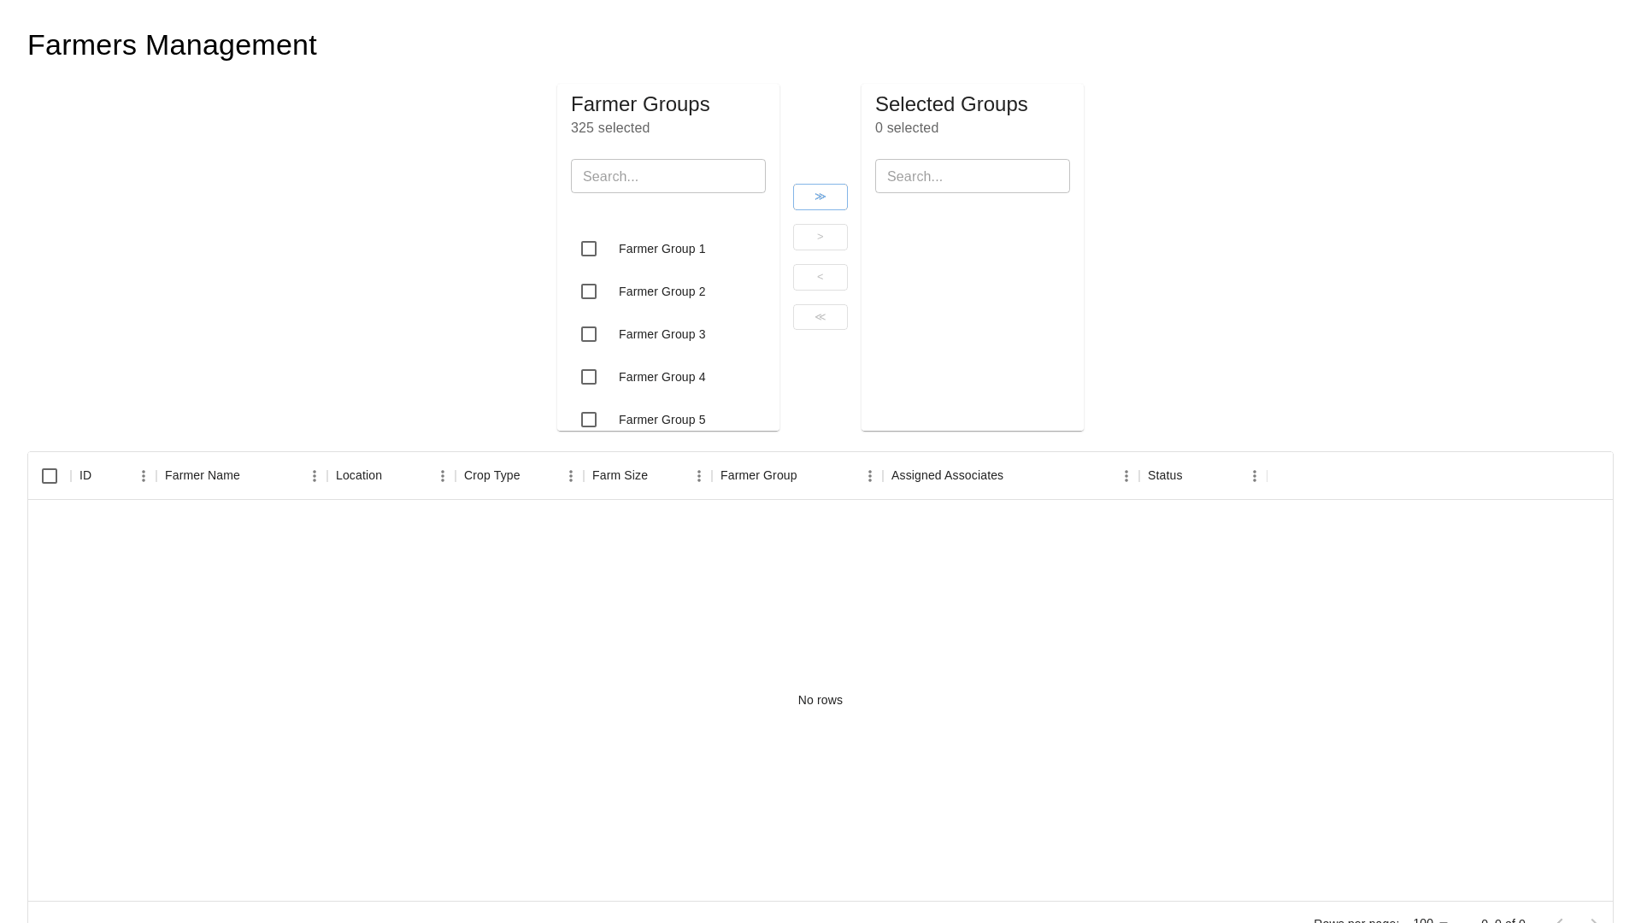Tick the select-all checkbox in the table header
The image size is (1641, 923).
tap(50, 476)
